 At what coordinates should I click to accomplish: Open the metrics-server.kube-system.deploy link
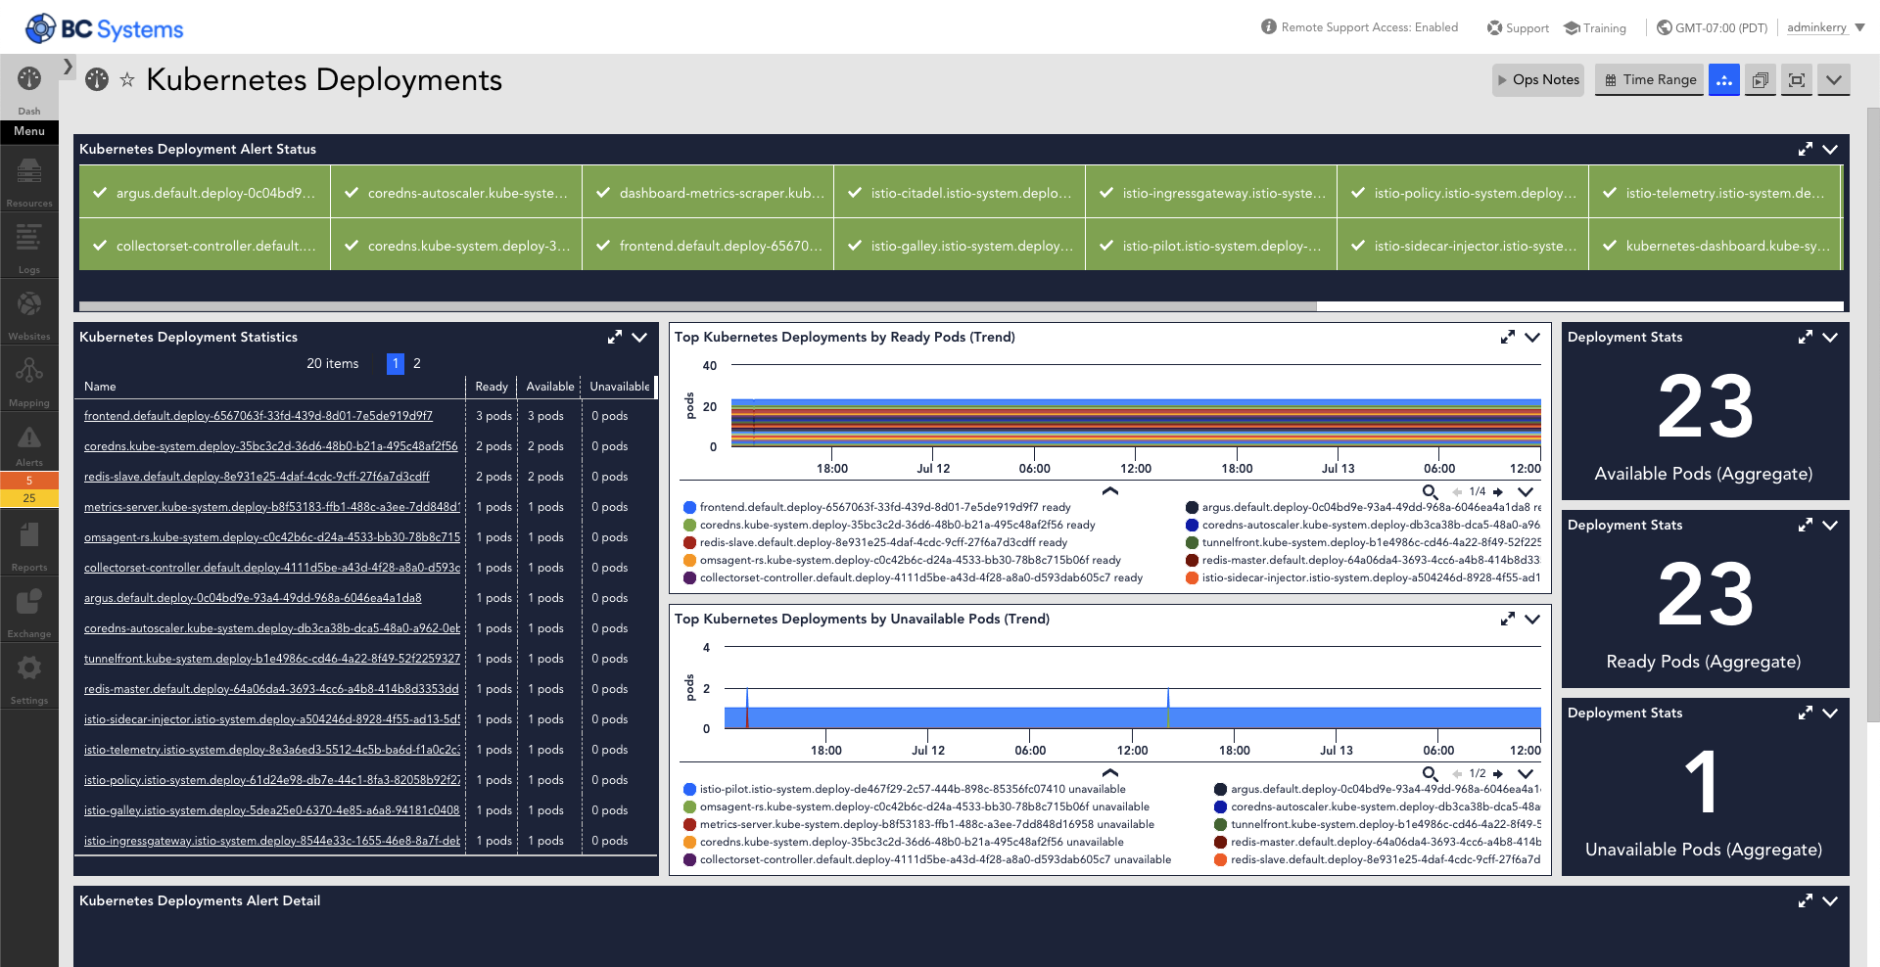pyautogui.click(x=272, y=507)
